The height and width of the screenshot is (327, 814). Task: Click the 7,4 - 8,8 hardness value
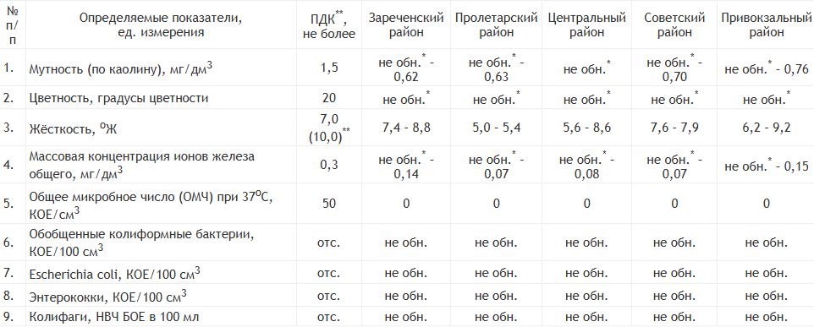(406, 128)
